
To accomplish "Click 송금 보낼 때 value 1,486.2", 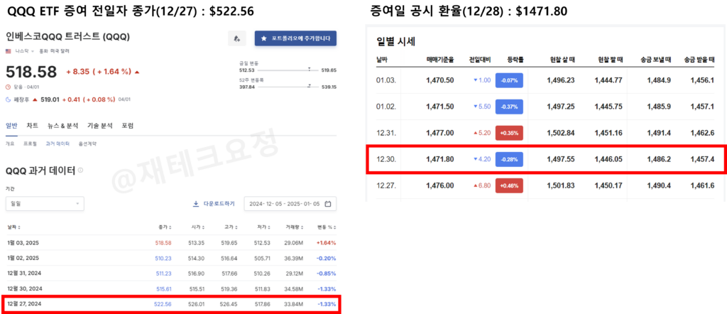I will pos(660,159).
